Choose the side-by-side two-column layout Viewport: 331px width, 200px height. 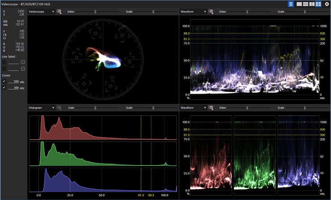[x=312, y=4]
